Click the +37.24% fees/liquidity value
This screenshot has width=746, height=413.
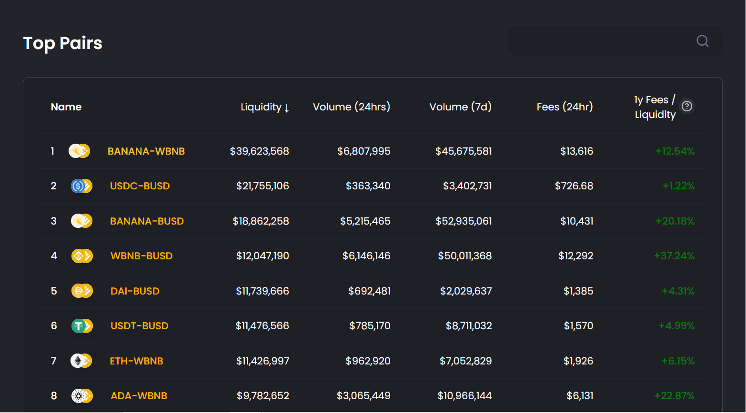tap(675, 256)
